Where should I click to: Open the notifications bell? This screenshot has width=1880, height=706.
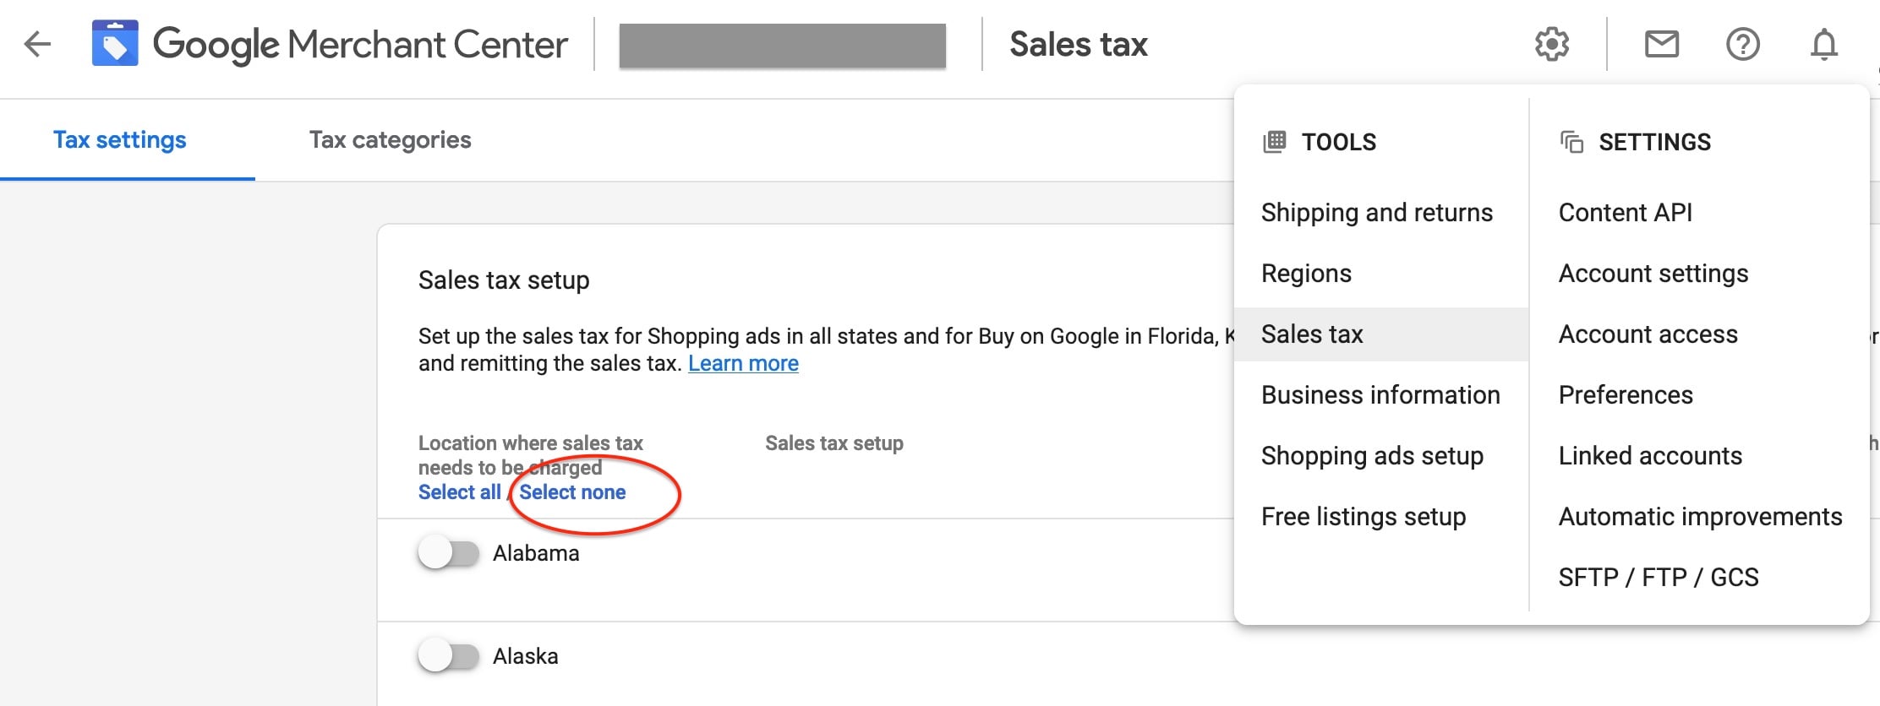(x=1824, y=44)
